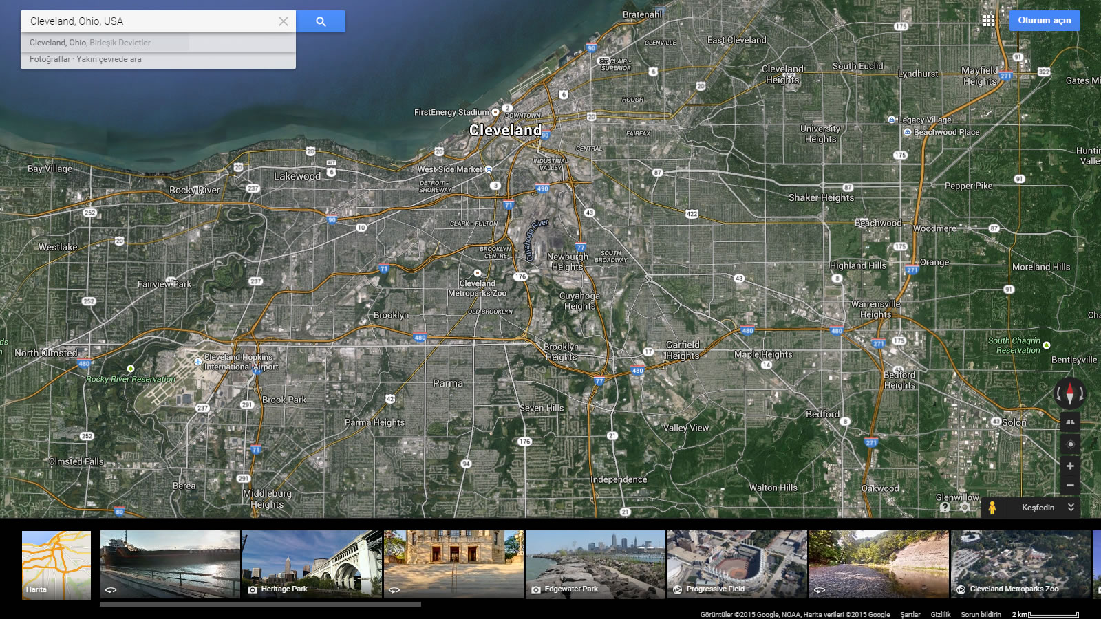Open the map settings gear
This screenshot has height=619, width=1101.
[x=965, y=508]
